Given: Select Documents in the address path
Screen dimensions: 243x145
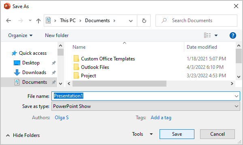Looking at the screenshot, I should click(x=97, y=21).
